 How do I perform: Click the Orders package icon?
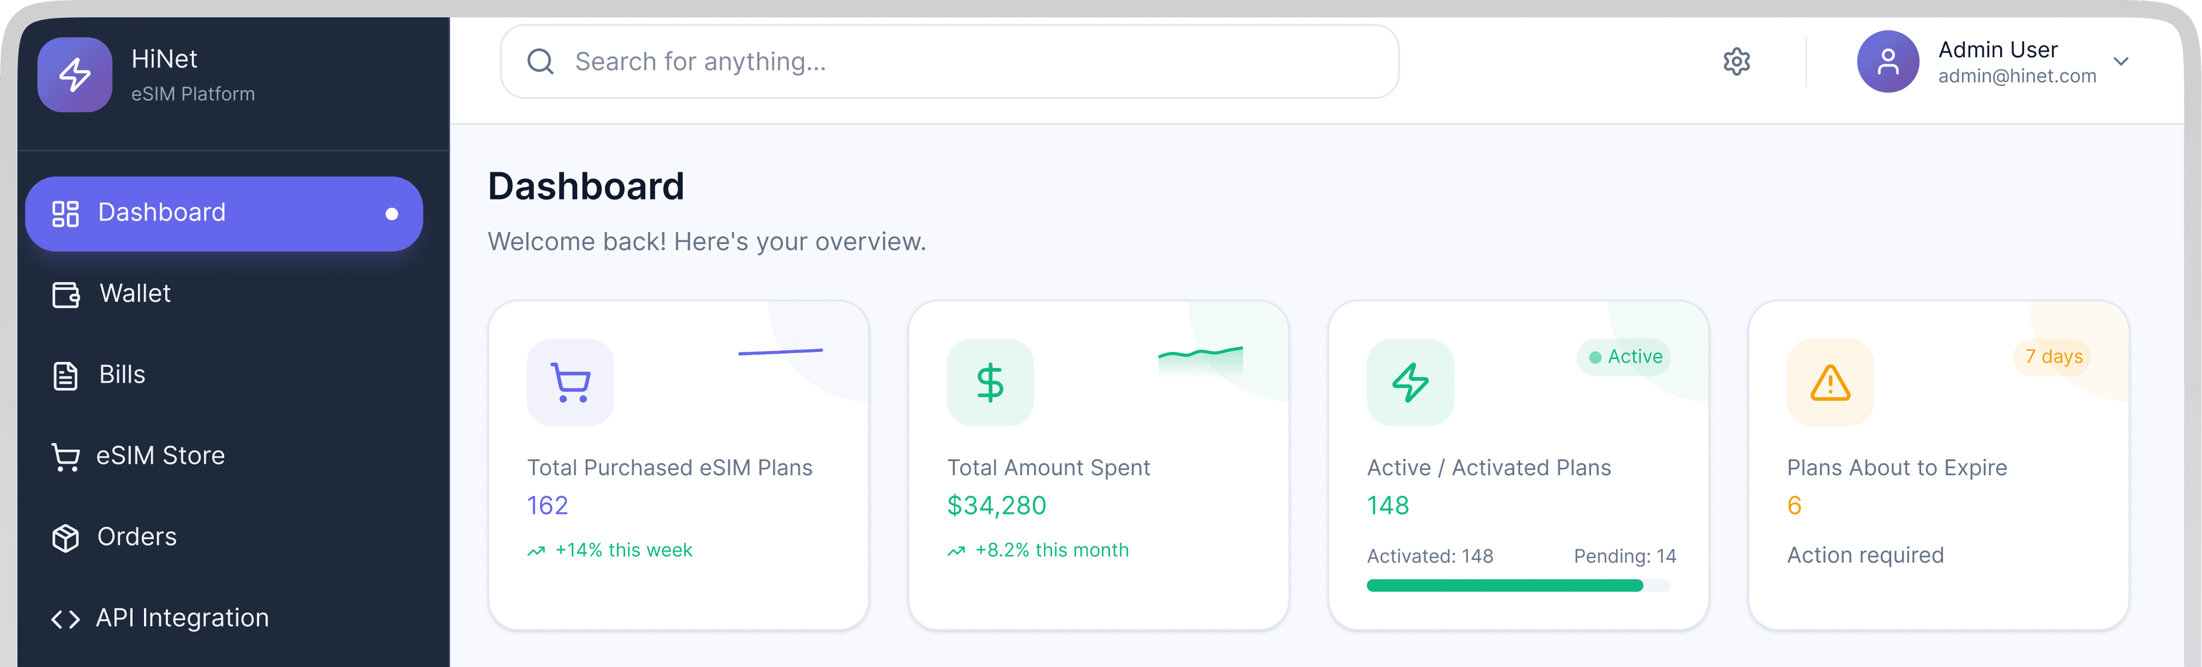65,536
